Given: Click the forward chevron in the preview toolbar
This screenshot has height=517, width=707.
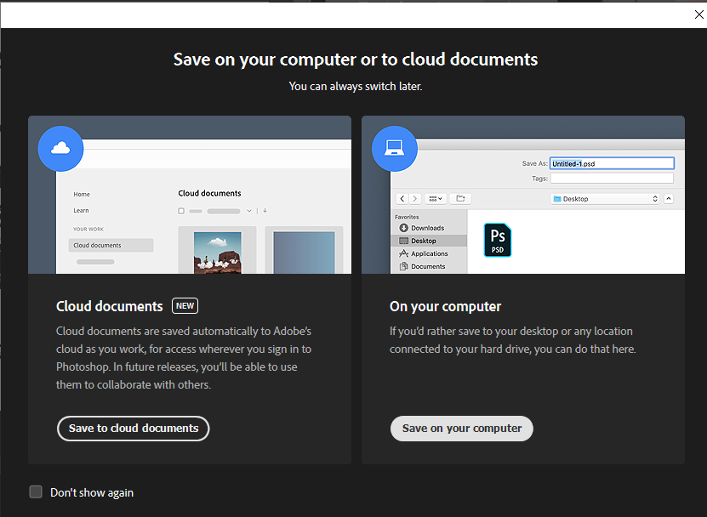Looking at the screenshot, I should pos(415,199).
